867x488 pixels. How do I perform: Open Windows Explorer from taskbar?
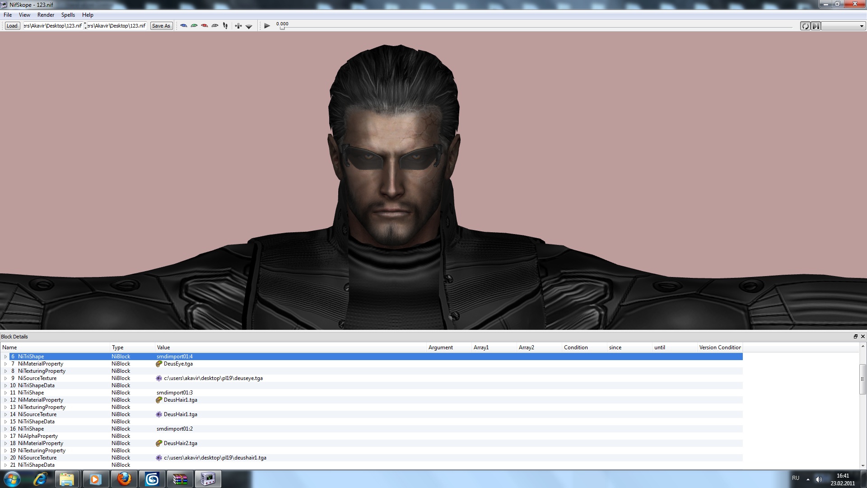pos(67,479)
